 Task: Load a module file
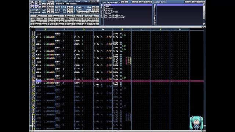[x=56, y=16]
